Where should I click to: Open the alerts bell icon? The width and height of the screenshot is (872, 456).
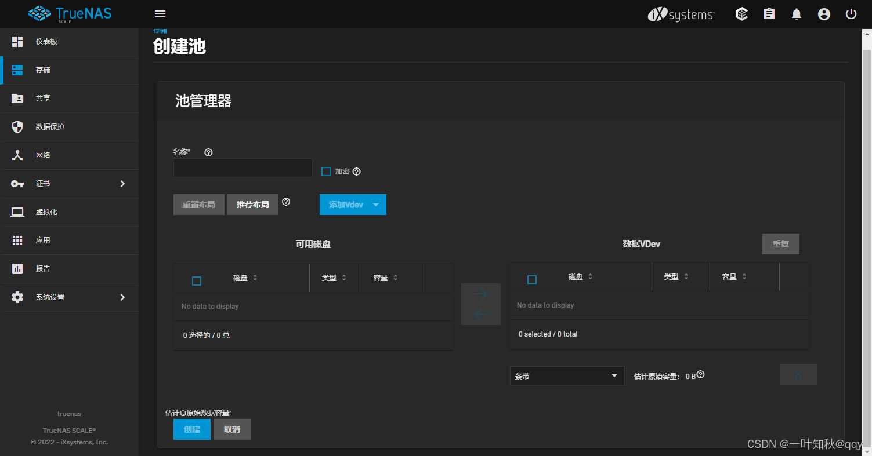tap(797, 14)
